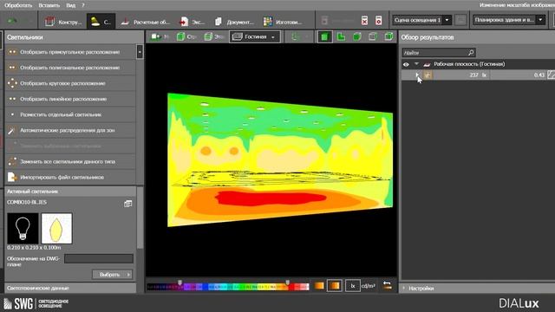Screen dimensions: 555x312
Task: Select the floor plan view icon
Action: pyautogui.click(x=341, y=36)
